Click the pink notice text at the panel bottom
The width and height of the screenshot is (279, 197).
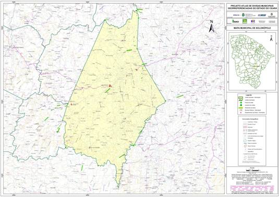pos(252,188)
